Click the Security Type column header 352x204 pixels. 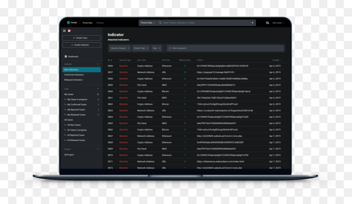point(125,60)
